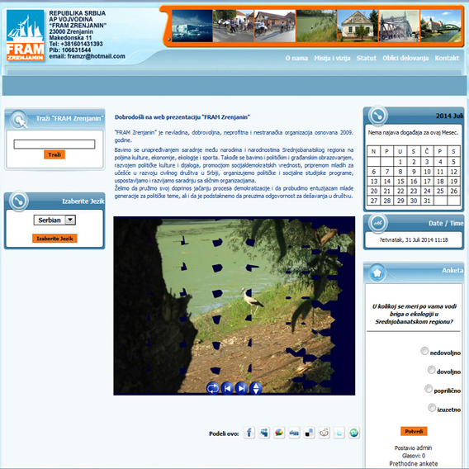The image size is (469, 469).
Task: Share via the Reddit alien icon
Action: [324, 433]
